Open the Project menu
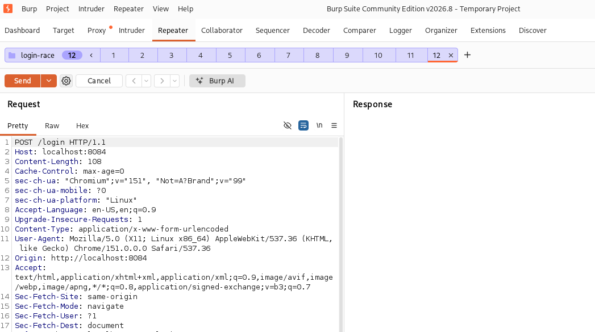 [x=57, y=9]
